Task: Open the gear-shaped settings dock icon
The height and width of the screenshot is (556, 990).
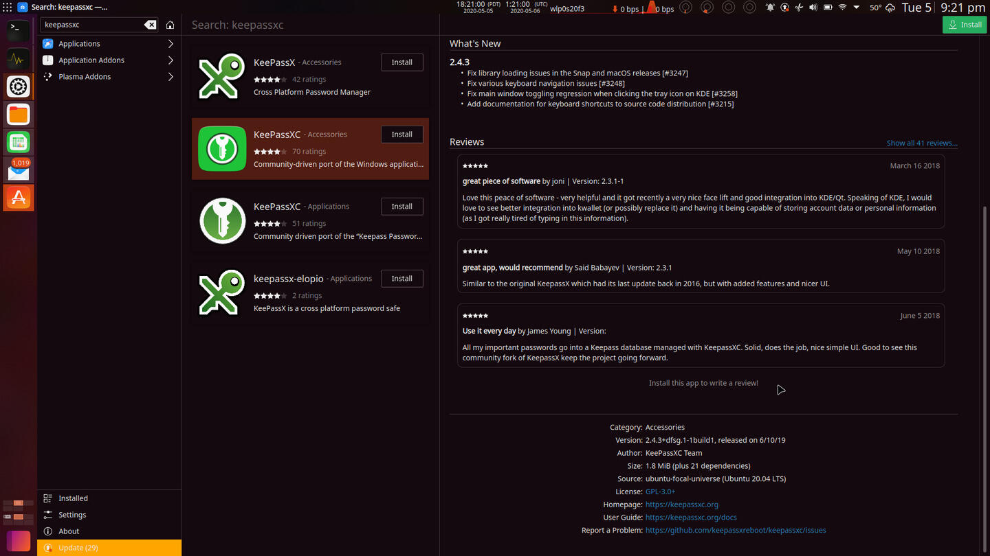Action: pyautogui.click(x=19, y=86)
